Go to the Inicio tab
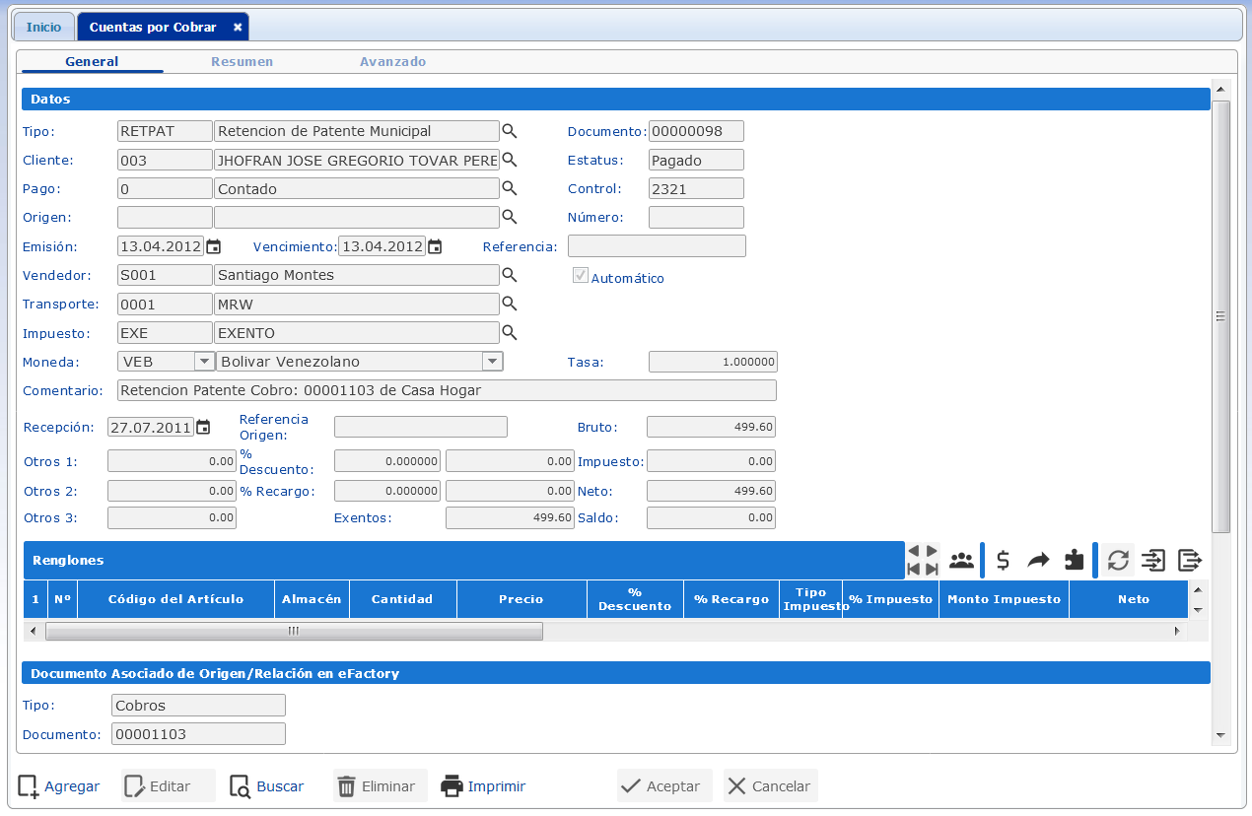The height and width of the screenshot is (816, 1252). coord(43,27)
